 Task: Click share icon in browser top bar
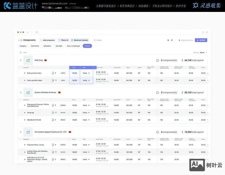(x=202, y=32)
